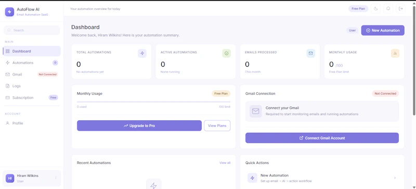Click the New Automation button
The image size is (416, 189).
click(383, 30)
